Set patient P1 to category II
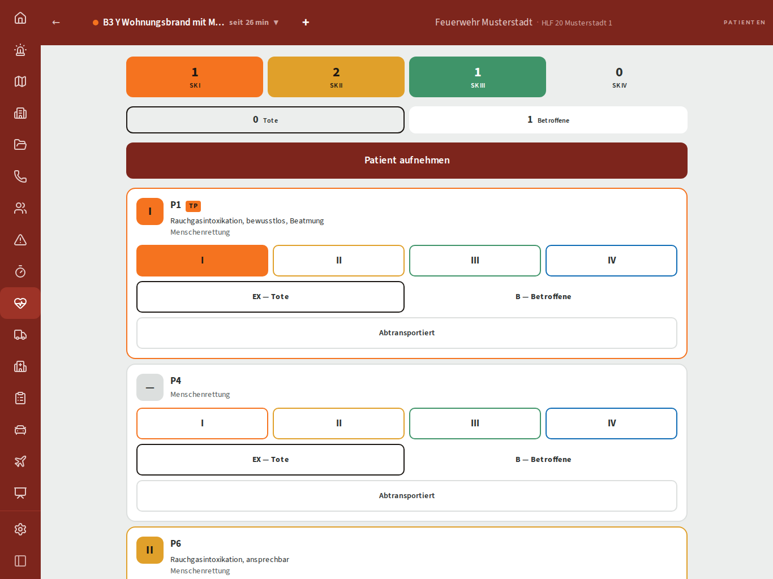 point(338,261)
